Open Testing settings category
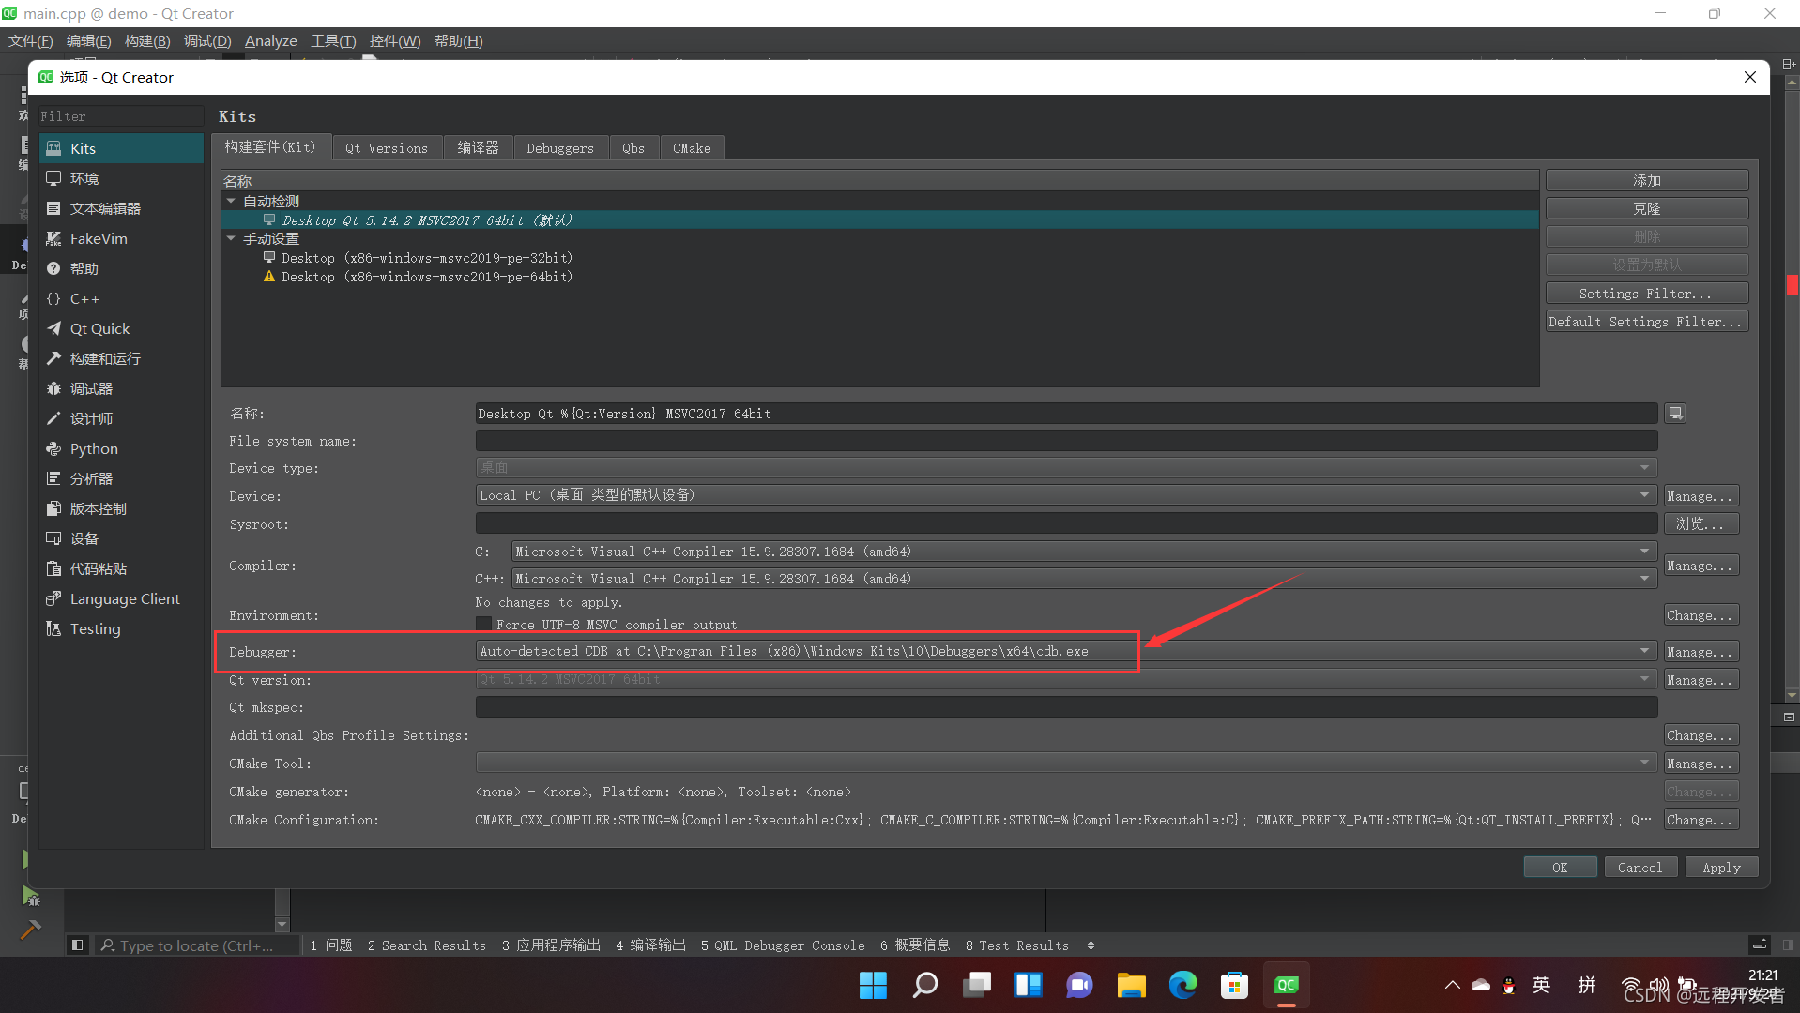1800x1013 pixels. [x=121, y=628]
